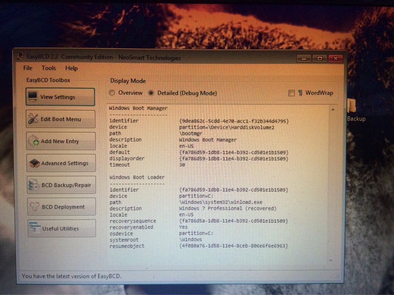Maximize the EasyBCD window
The image size is (394, 295).
tap(319, 59)
